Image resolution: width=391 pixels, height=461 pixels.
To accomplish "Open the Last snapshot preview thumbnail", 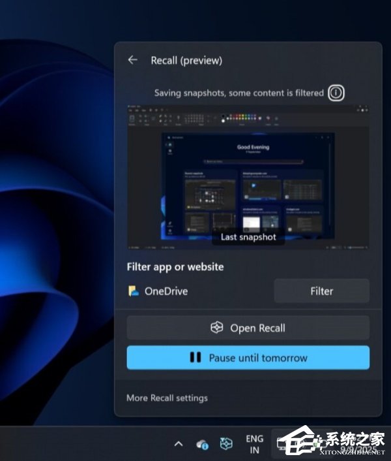I will [248, 178].
